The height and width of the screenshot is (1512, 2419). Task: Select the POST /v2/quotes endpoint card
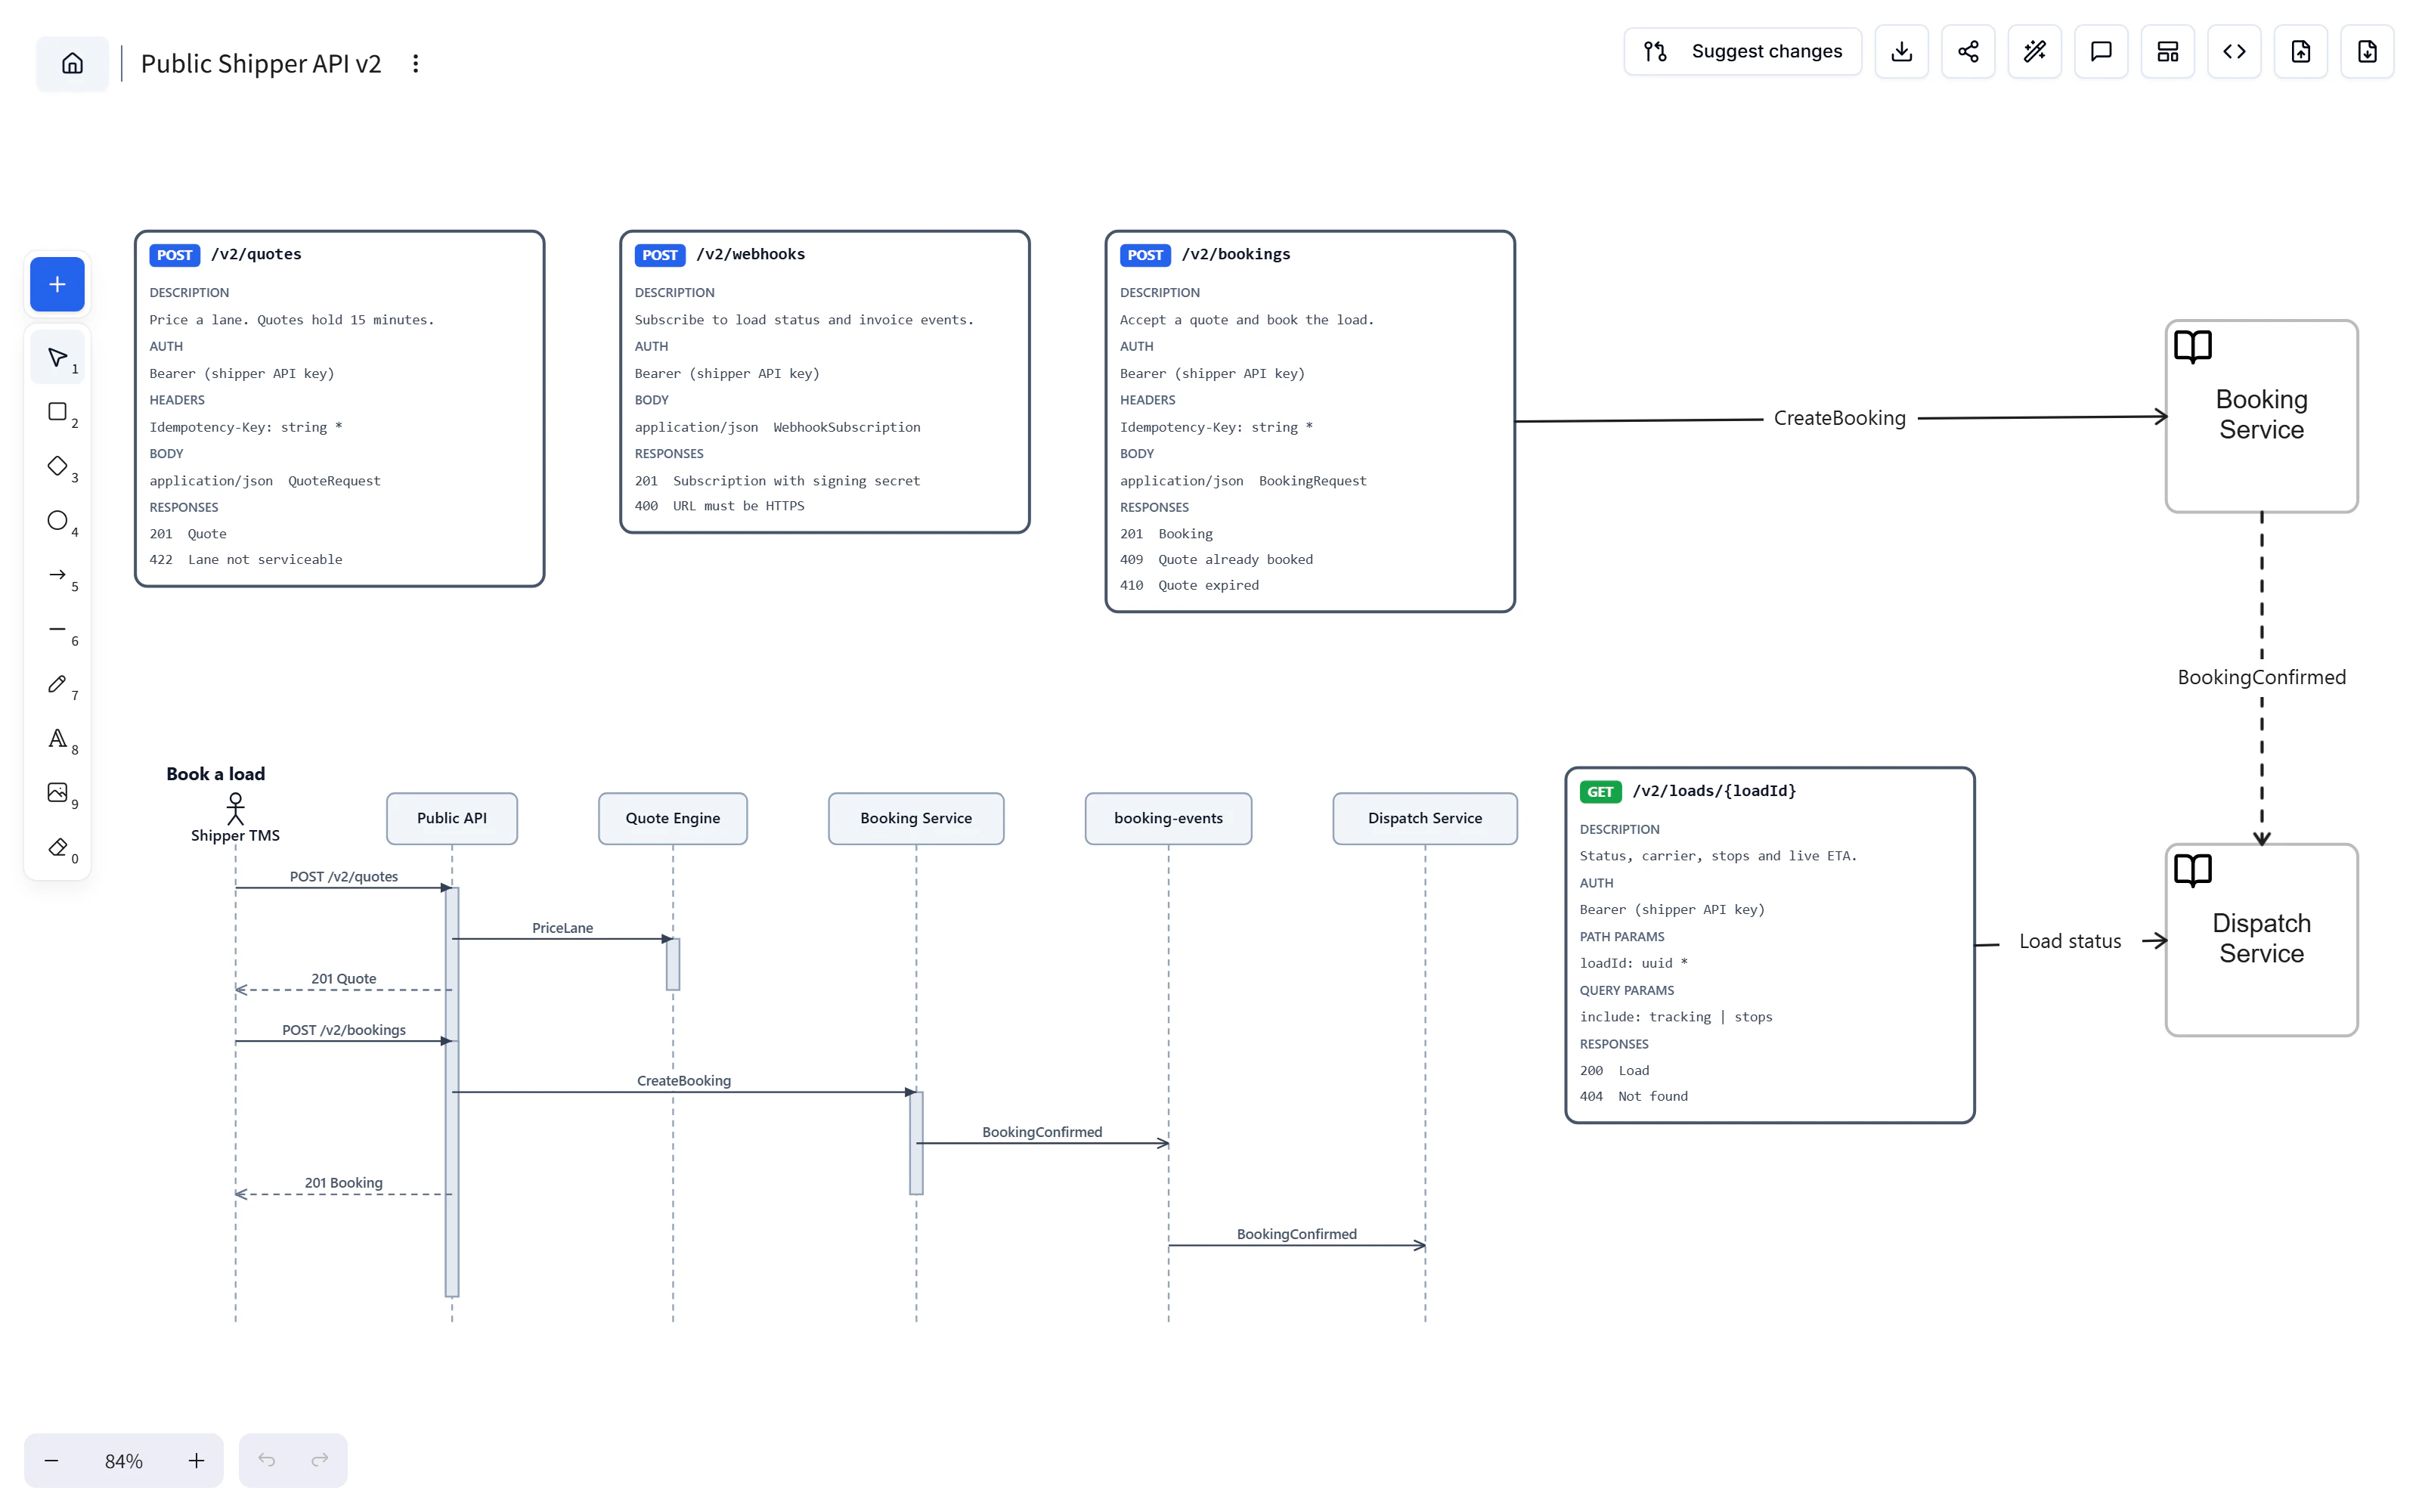coord(340,409)
